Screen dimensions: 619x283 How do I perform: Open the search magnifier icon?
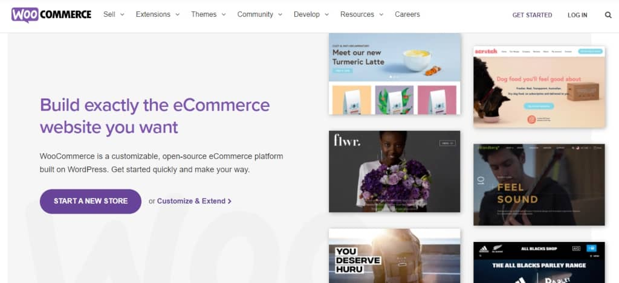[608, 15]
